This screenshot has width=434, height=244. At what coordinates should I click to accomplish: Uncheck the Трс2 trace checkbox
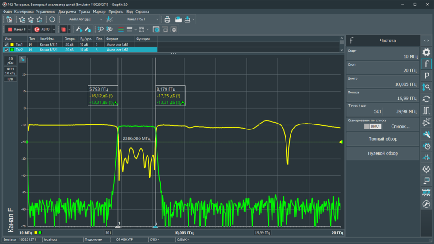(x=6, y=50)
